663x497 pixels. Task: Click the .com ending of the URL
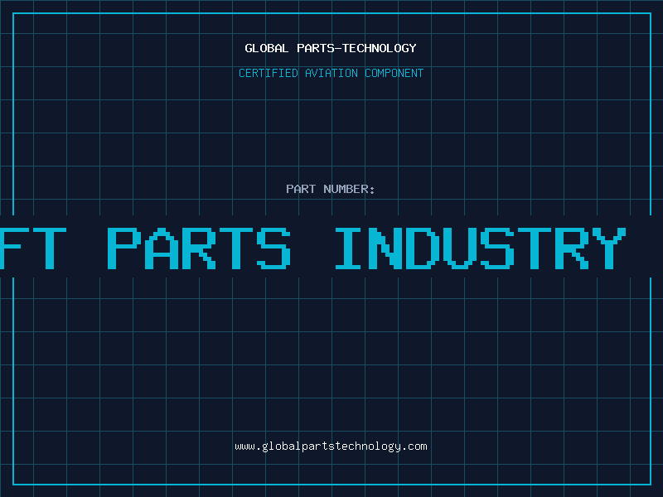tap(414, 446)
